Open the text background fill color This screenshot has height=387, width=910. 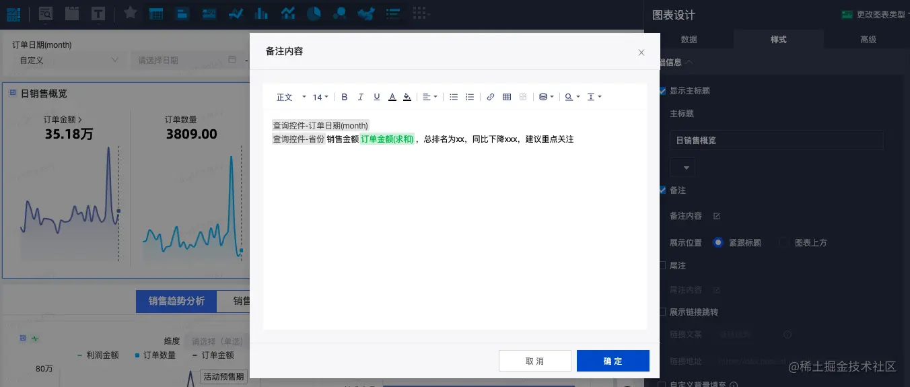click(407, 97)
